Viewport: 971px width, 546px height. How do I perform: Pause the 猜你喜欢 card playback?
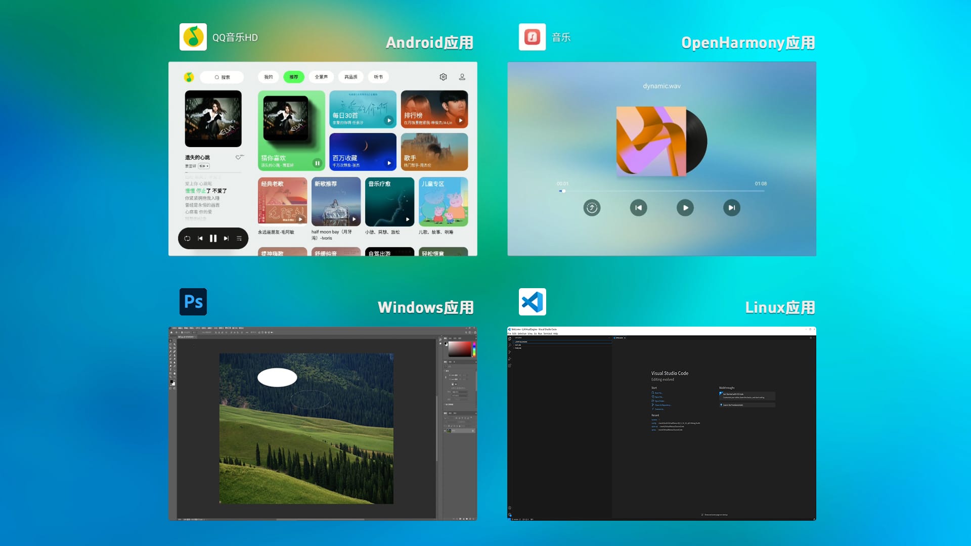tap(317, 163)
